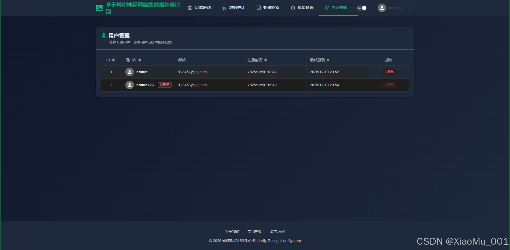Click disabled 删除 button in admin123 row
This screenshot has height=250, width=510.
click(389, 85)
